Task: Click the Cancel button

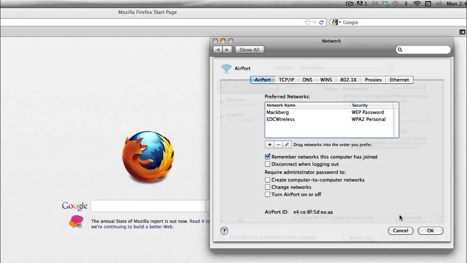Action: click(400, 230)
